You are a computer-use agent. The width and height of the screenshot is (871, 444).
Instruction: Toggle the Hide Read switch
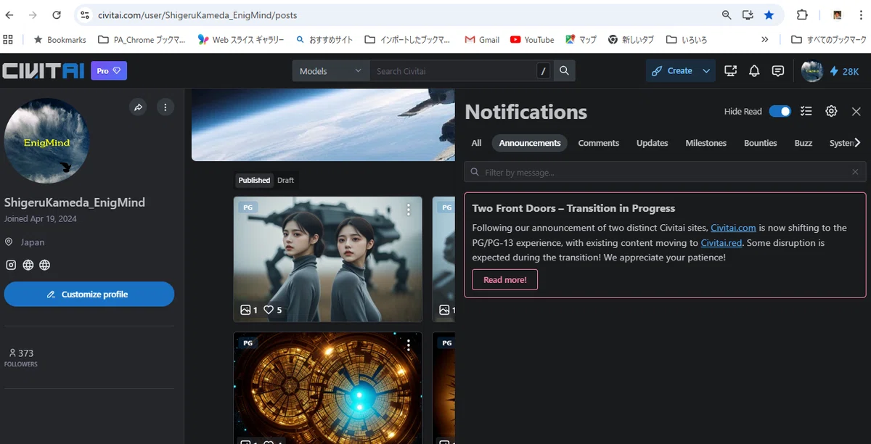(780, 111)
